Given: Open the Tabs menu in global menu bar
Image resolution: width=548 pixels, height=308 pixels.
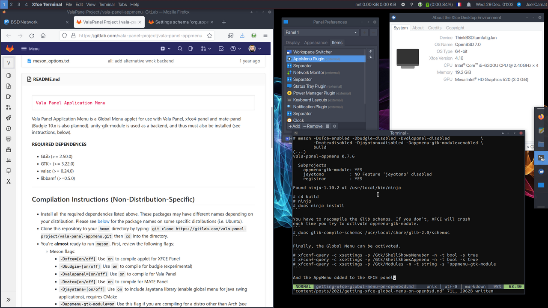Looking at the screenshot, I should click(122, 4).
